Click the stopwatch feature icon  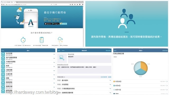point(23,40)
